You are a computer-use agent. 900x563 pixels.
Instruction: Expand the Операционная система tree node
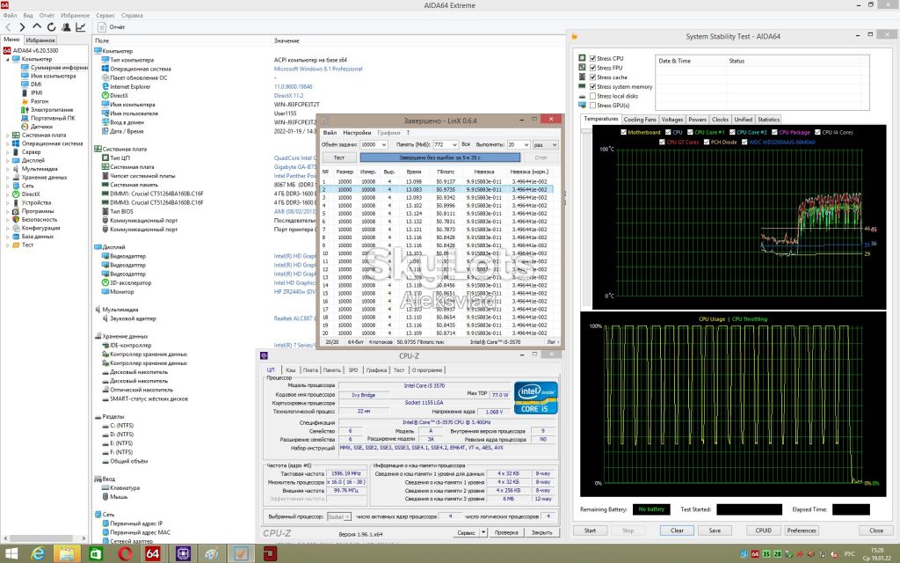point(7,143)
